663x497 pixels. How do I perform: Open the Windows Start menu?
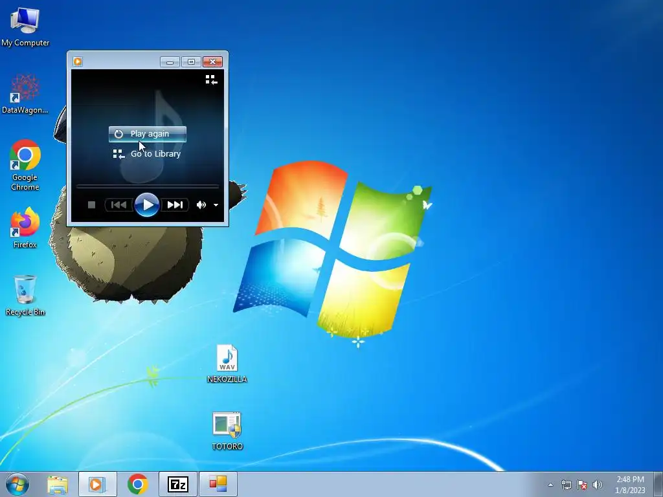coord(17,484)
